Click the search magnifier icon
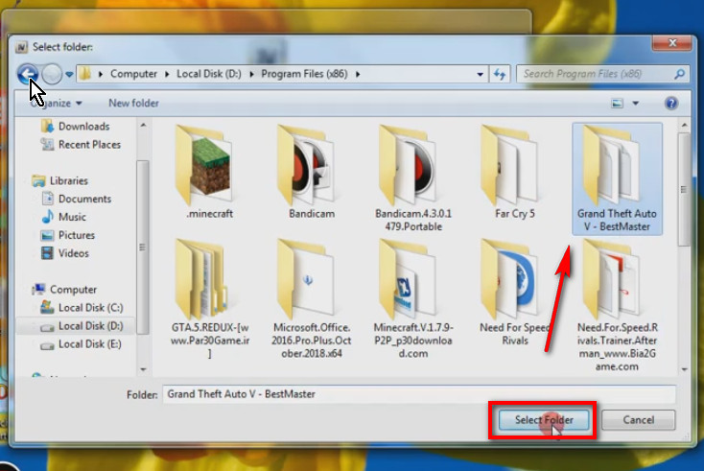The image size is (704, 471). 679,74
